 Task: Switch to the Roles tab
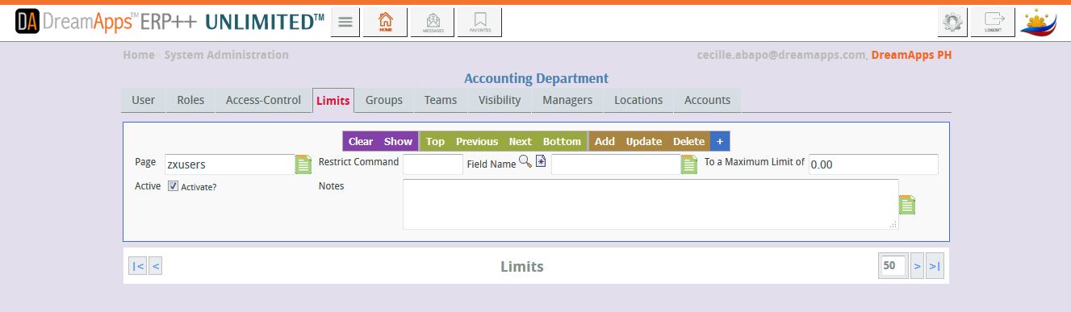click(x=190, y=100)
